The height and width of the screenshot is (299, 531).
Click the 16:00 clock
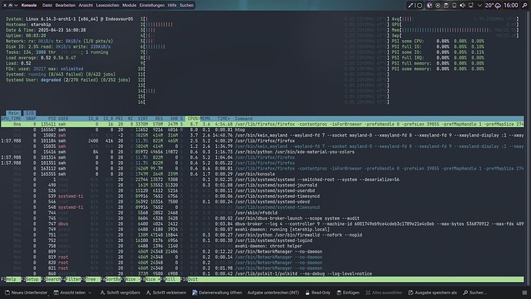511,5
